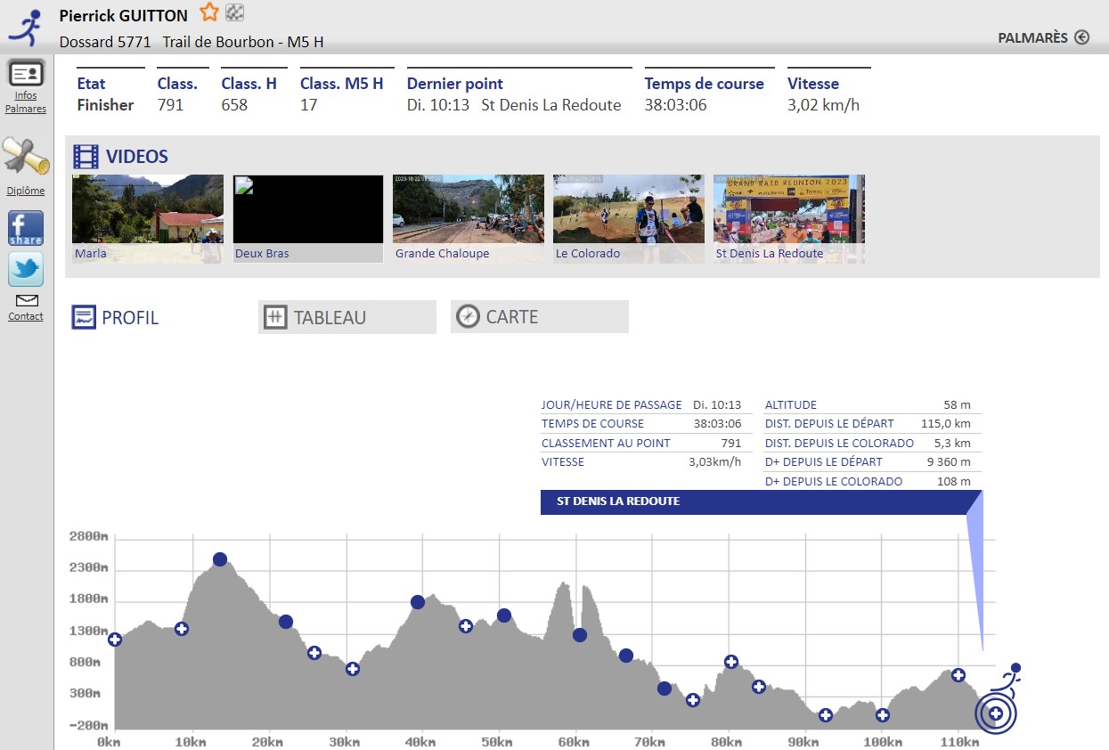Share on Facebook via sidebar icon
This screenshot has height=750, width=1109.
click(26, 229)
